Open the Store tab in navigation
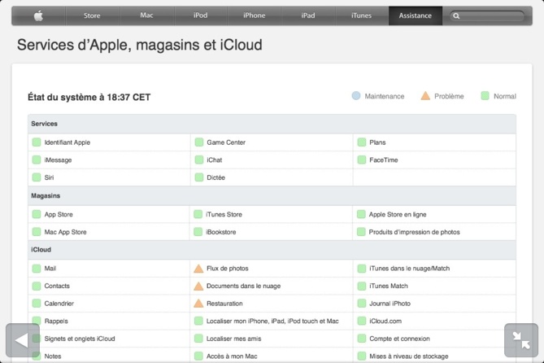Image resolution: width=544 pixels, height=363 pixels. (92, 15)
